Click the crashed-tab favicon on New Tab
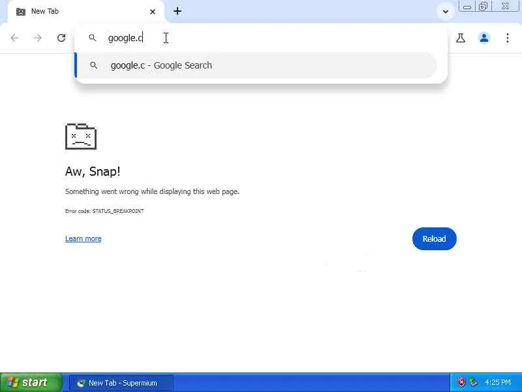522x392 pixels. pos(21,12)
